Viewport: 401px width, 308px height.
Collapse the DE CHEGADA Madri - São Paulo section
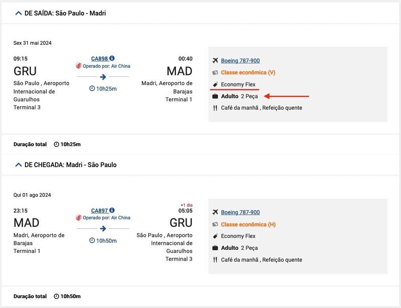(18, 165)
